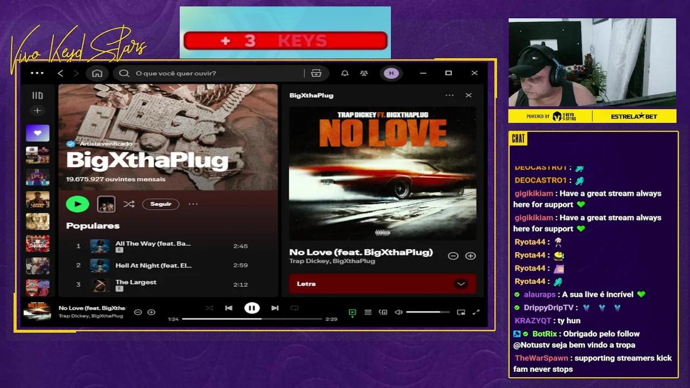
Task: Open the notifications bell
Action: pos(344,73)
